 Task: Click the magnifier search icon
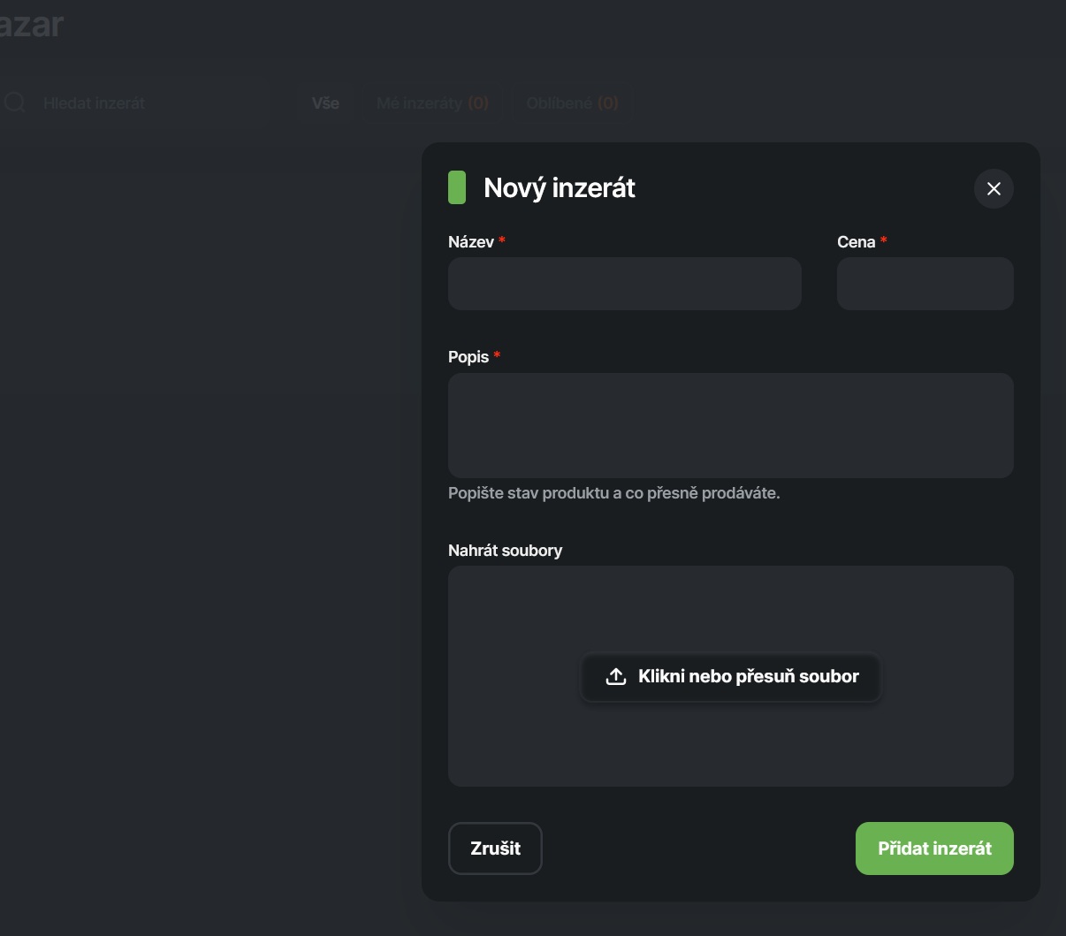tap(15, 103)
